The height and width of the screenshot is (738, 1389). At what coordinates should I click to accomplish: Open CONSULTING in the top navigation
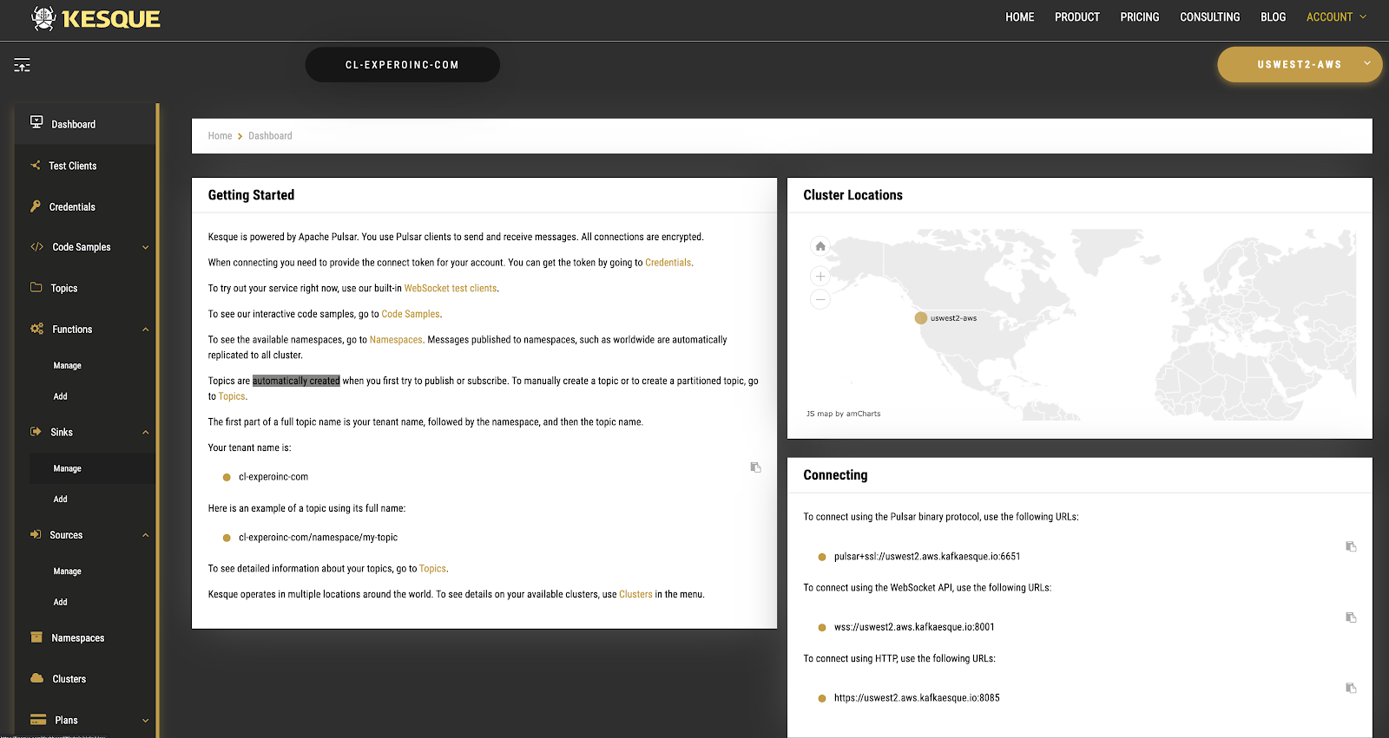[1210, 17]
